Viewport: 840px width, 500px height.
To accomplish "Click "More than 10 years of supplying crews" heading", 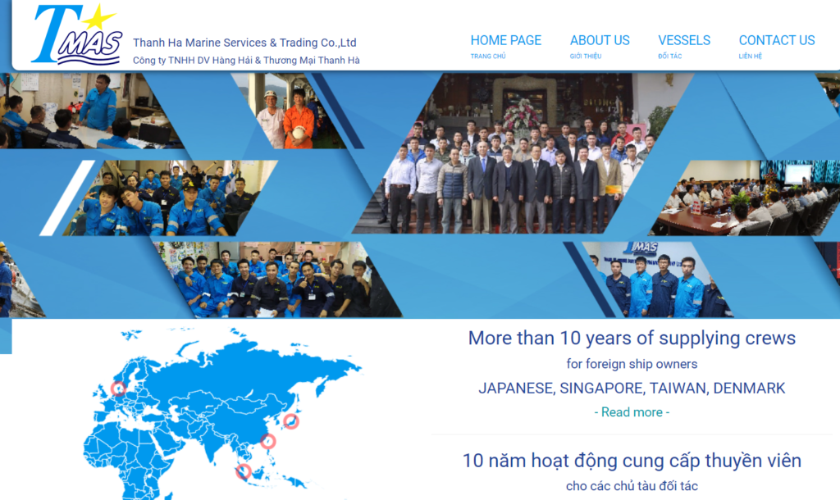I will coord(632,338).
